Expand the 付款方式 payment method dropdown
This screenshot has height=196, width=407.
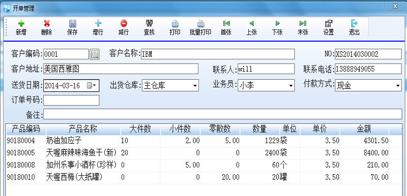(398, 86)
